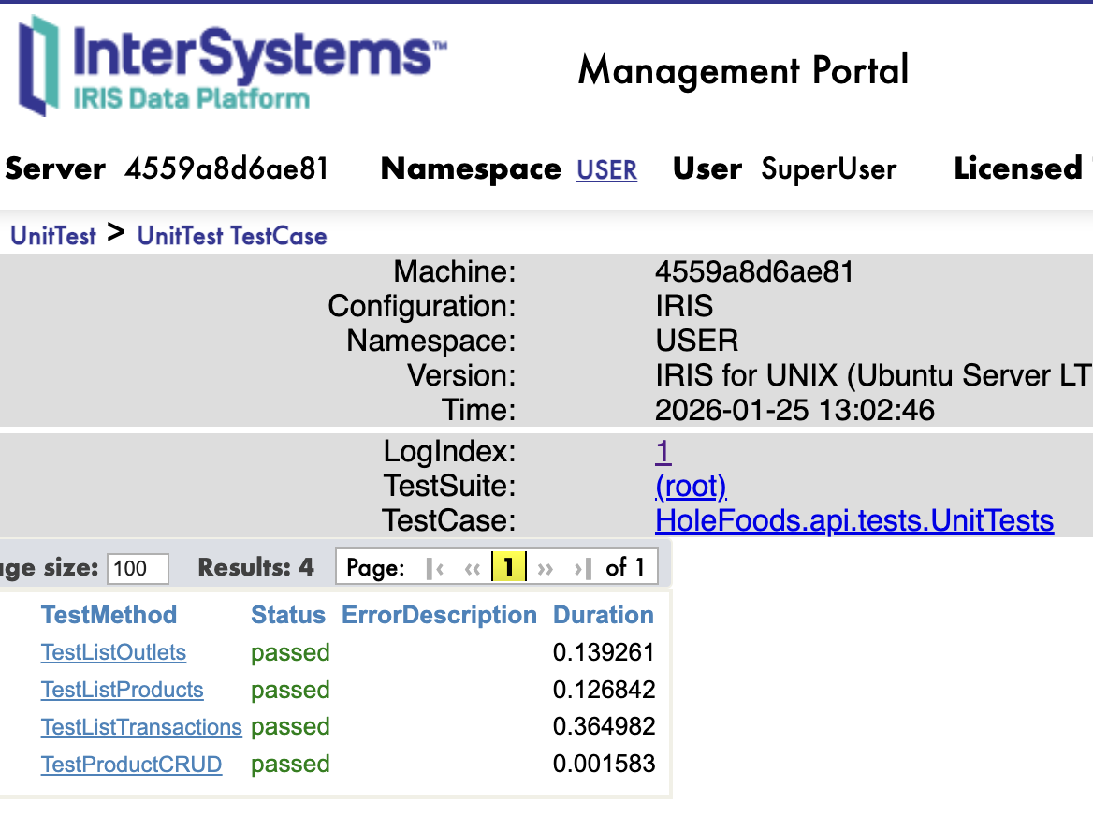Go to next results page
The image size is (1093, 831).
546,568
